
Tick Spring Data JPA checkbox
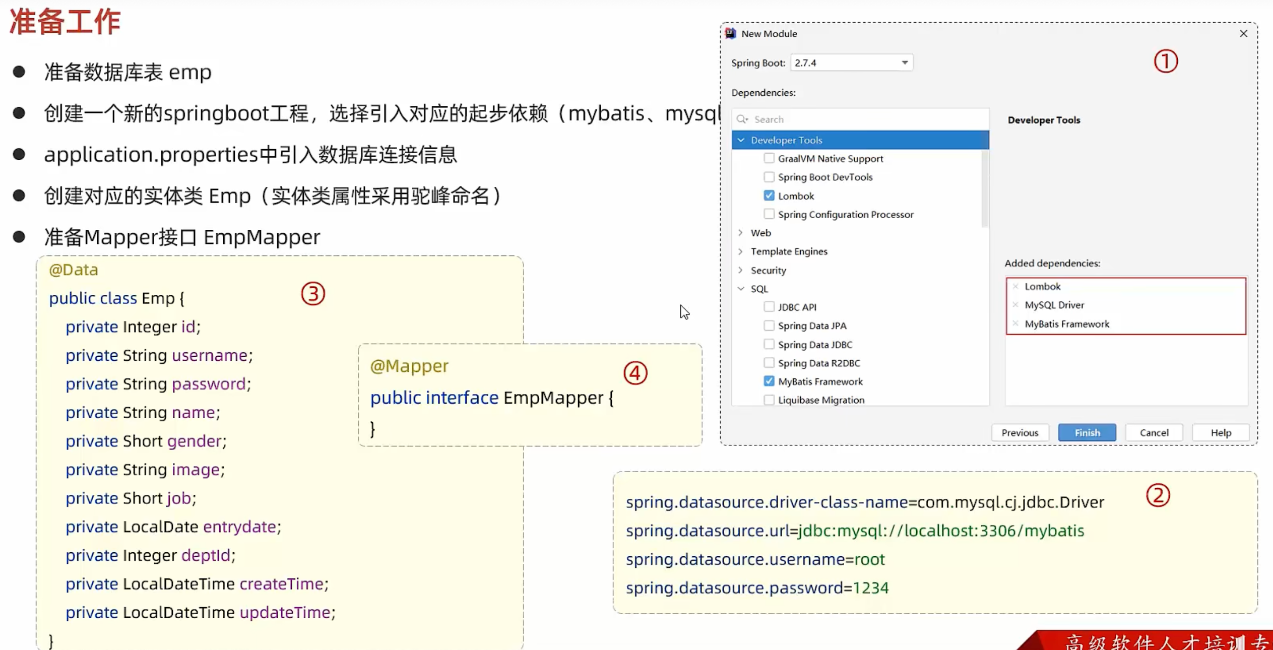(x=769, y=326)
